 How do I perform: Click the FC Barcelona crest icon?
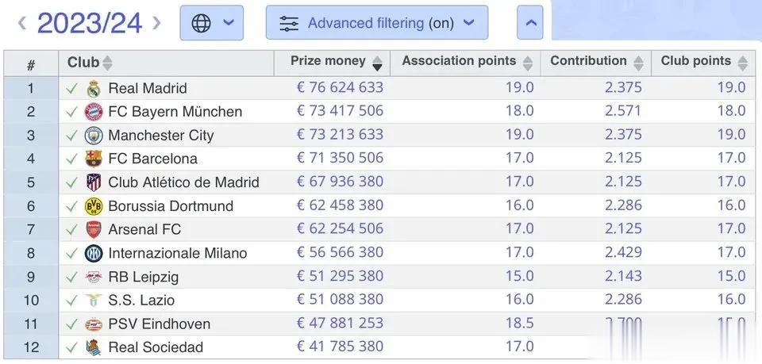[x=94, y=159]
